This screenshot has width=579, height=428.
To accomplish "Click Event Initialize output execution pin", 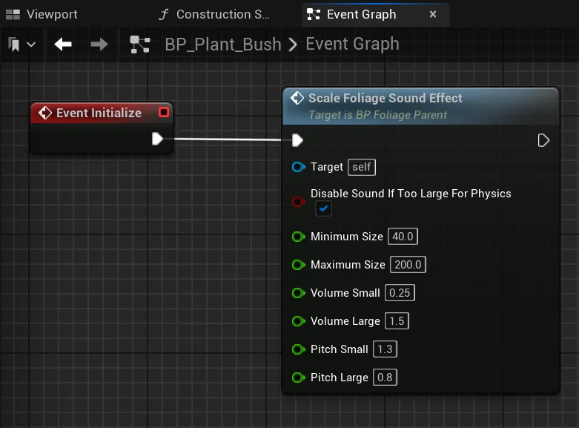I will [157, 139].
